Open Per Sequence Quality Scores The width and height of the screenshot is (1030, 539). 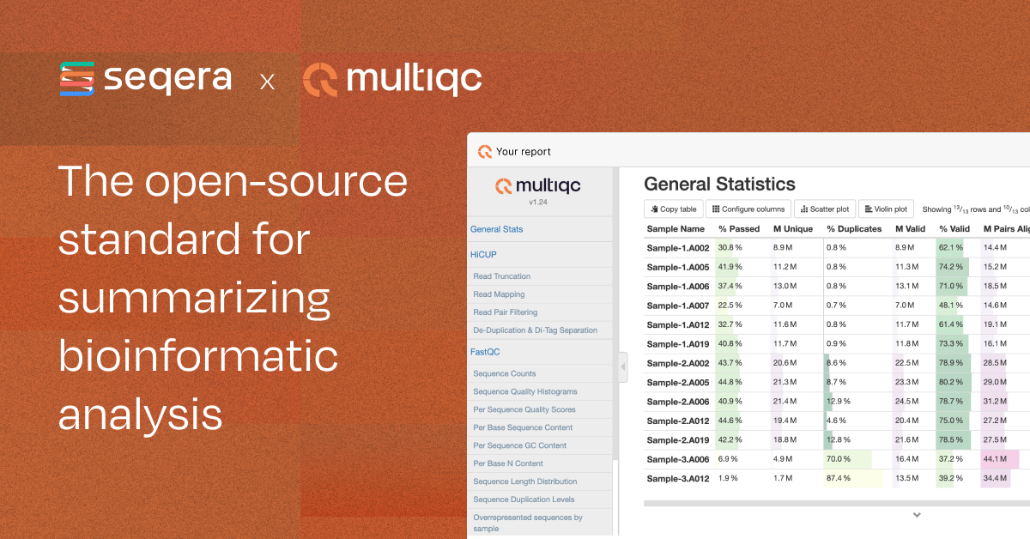(x=524, y=409)
